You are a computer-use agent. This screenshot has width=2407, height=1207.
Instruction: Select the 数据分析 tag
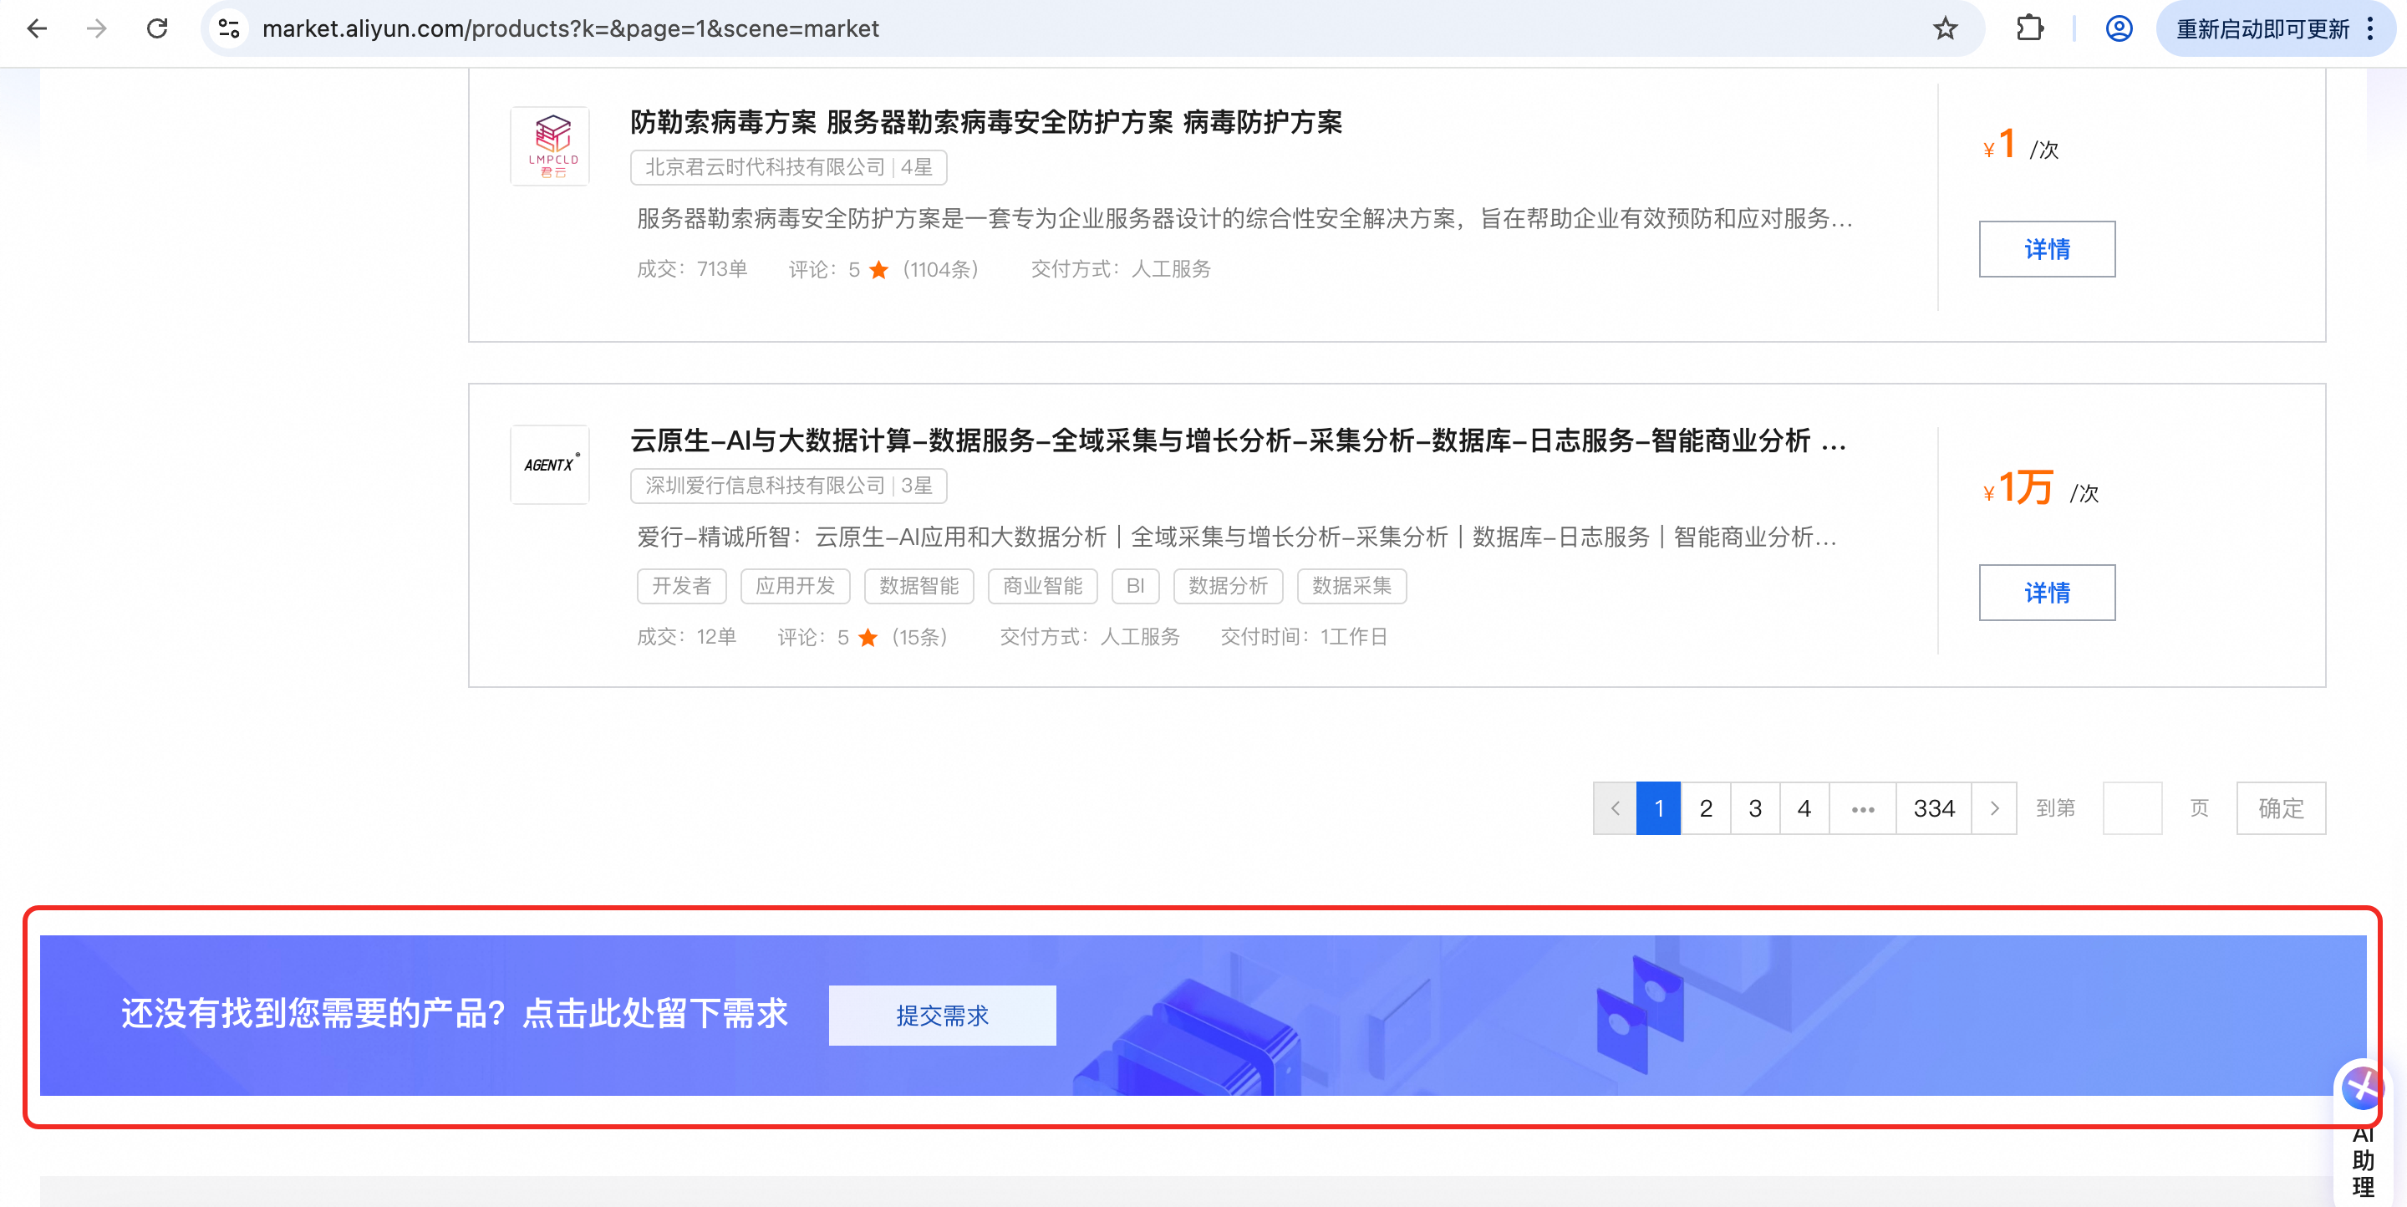[1227, 586]
